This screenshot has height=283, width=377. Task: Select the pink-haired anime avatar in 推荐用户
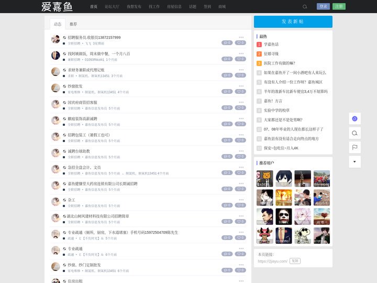pyautogui.click(x=303, y=216)
